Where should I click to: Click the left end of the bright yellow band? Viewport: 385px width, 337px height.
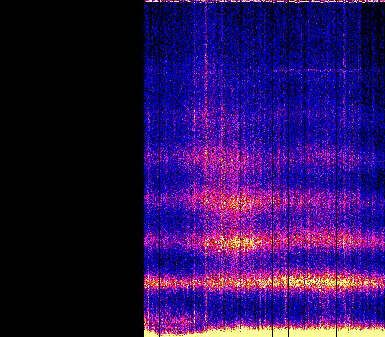(x=149, y=281)
